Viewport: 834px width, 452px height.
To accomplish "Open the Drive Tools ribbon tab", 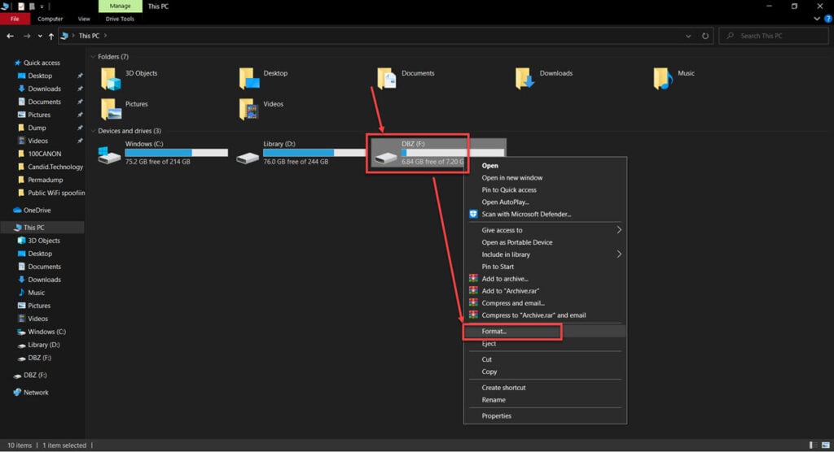I will tap(120, 19).
